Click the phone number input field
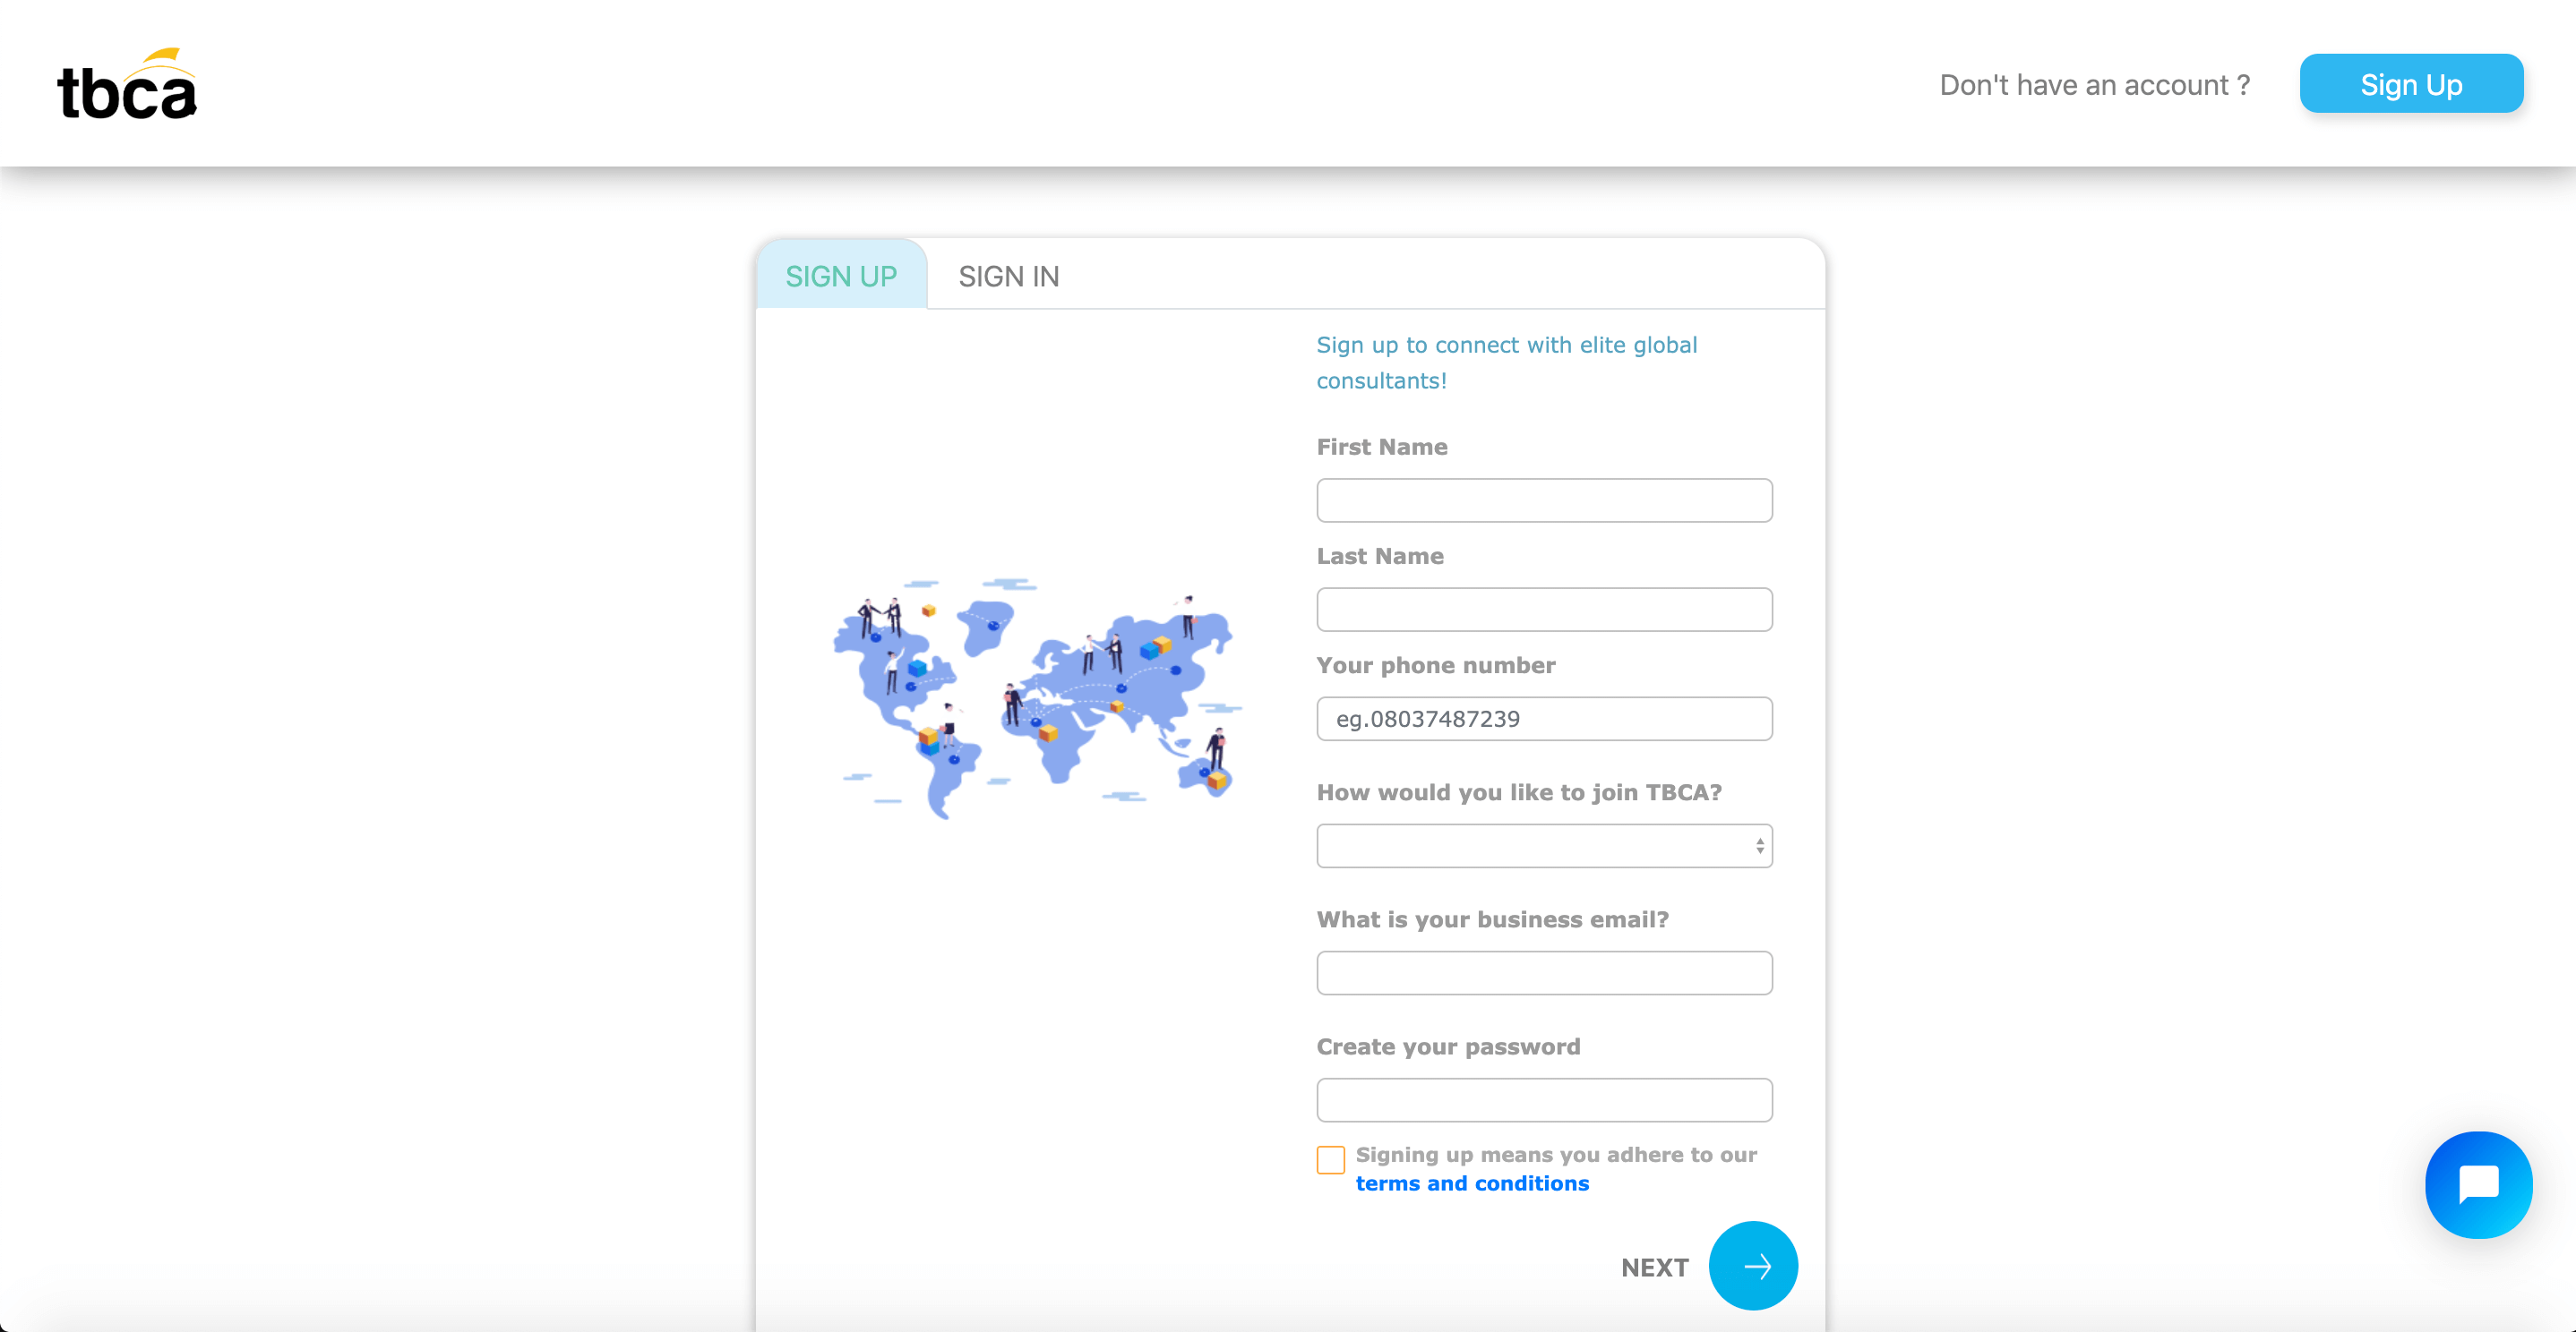 tap(1544, 717)
